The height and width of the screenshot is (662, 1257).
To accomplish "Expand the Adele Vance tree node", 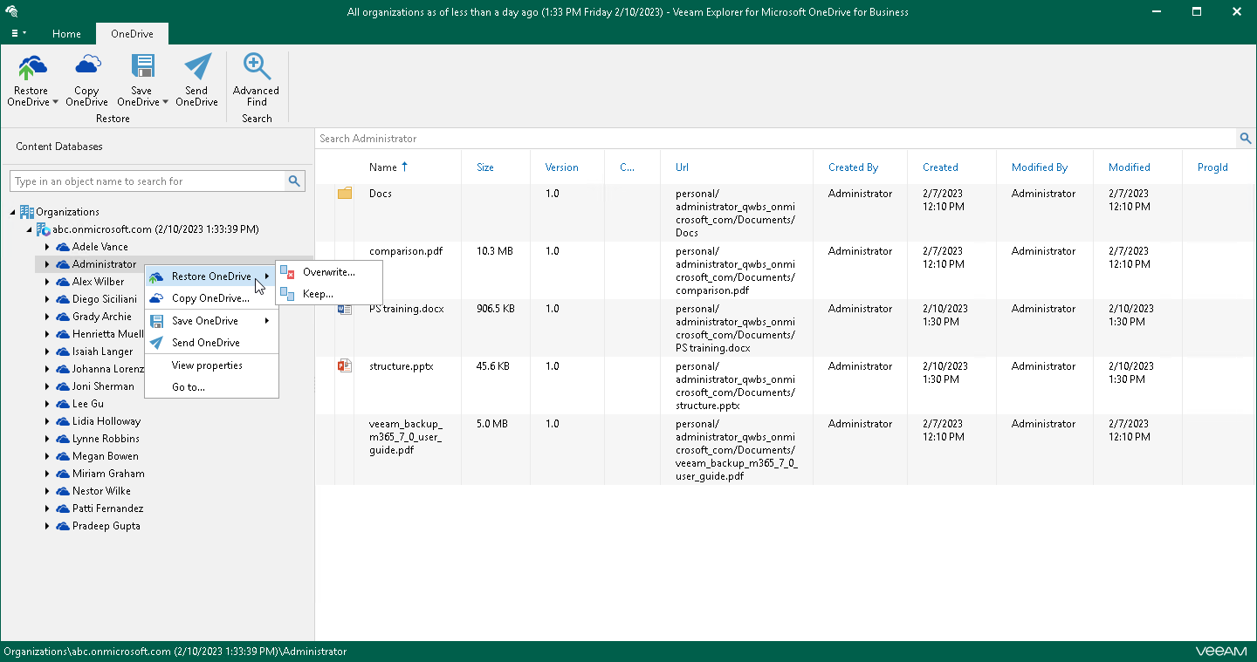I will click(45, 246).
